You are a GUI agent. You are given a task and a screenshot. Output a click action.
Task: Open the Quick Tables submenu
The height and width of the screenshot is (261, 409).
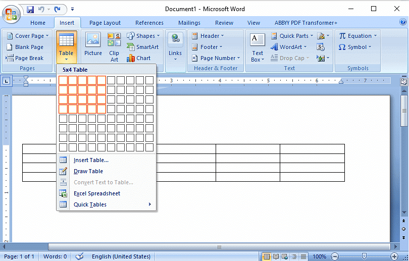click(107, 204)
